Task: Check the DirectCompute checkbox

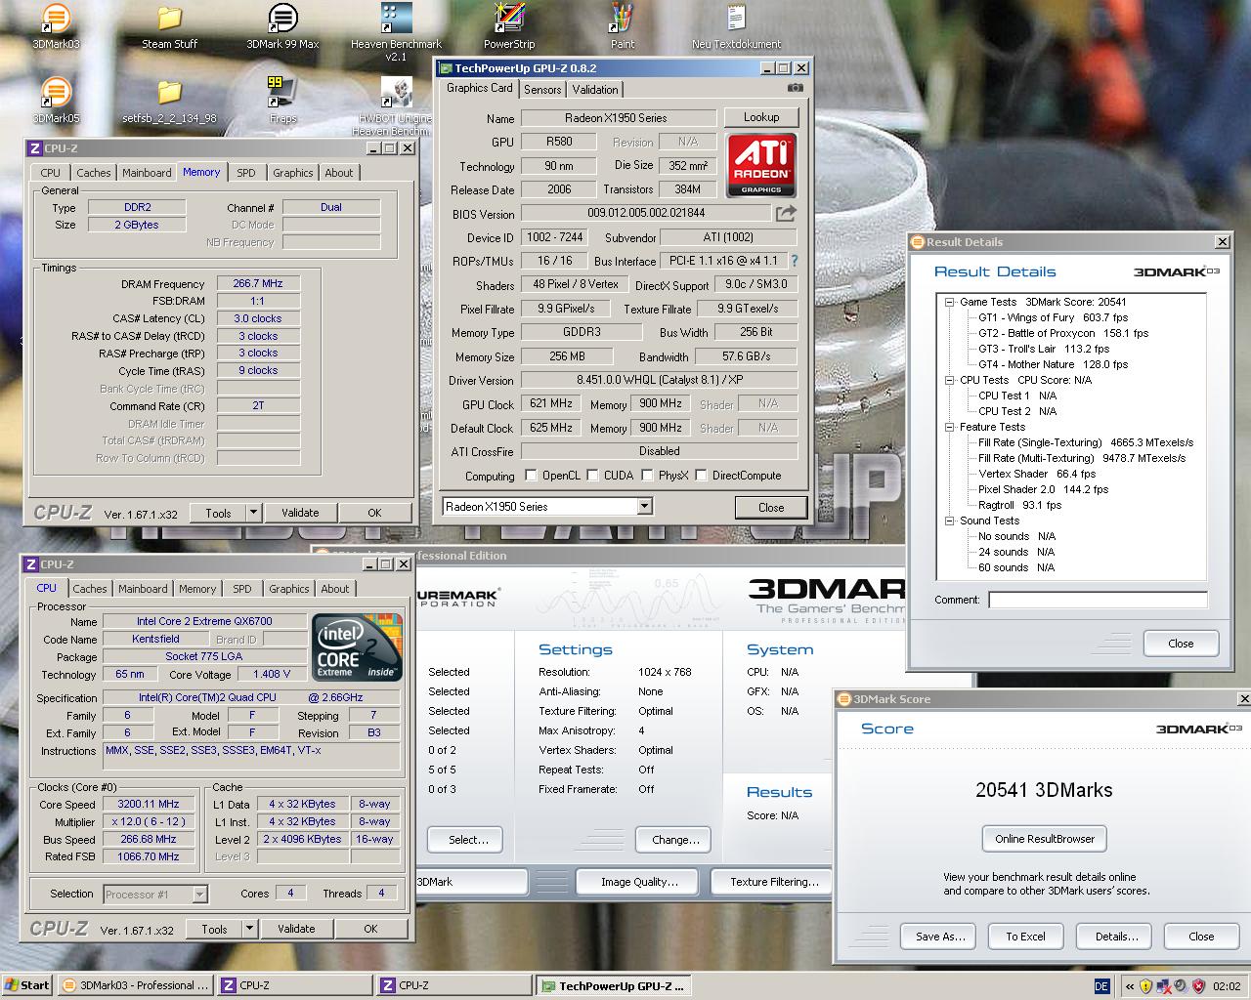Action: [x=701, y=476]
